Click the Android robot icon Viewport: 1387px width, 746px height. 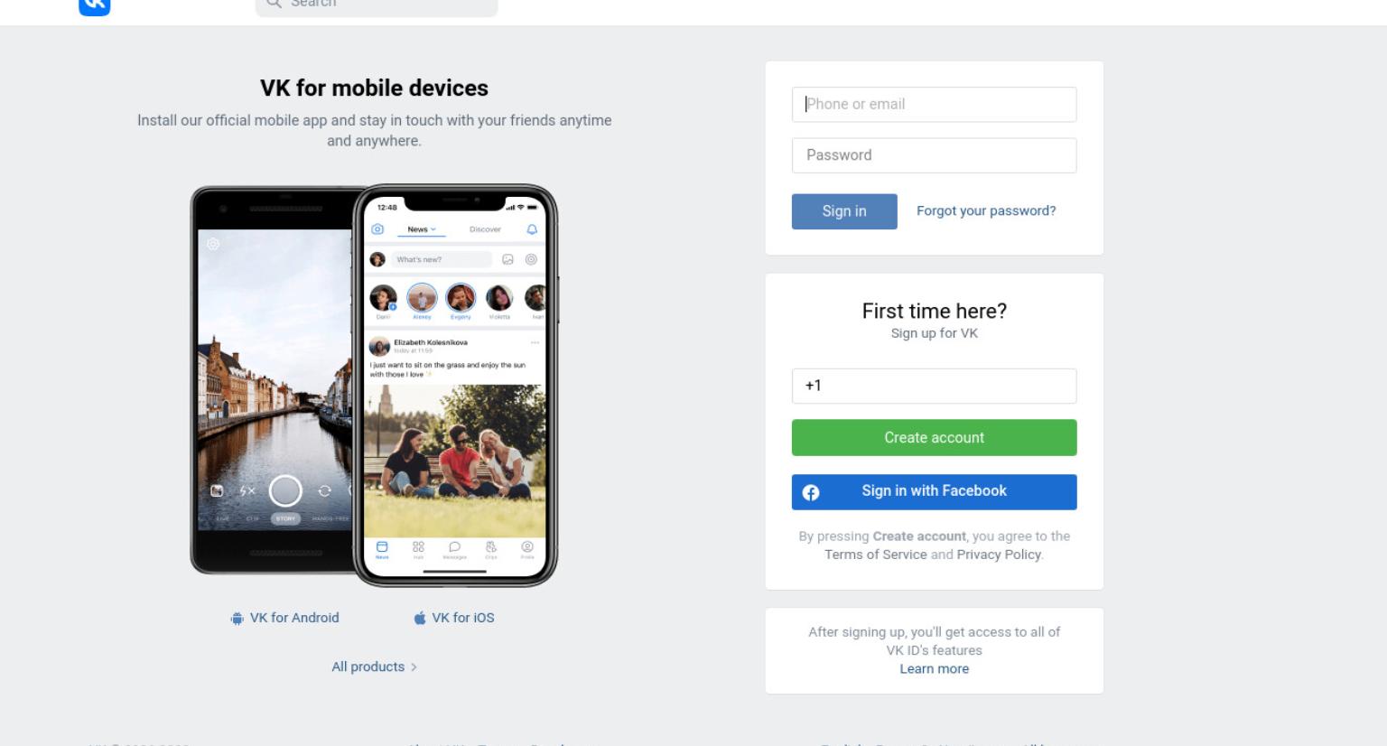(x=237, y=619)
